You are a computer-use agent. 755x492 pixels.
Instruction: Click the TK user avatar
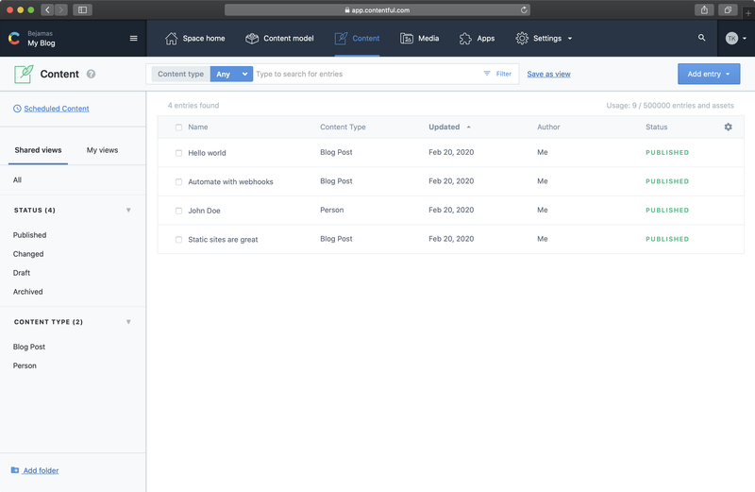click(x=731, y=39)
